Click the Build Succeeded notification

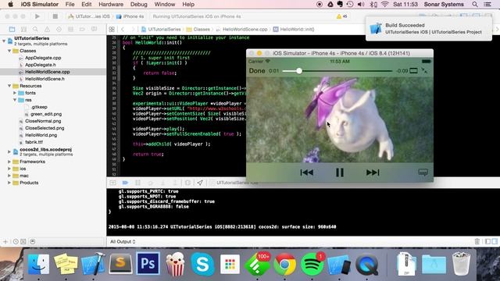(x=429, y=28)
